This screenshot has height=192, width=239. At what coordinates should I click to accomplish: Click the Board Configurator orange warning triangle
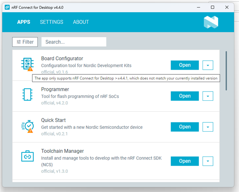point(30,69)
